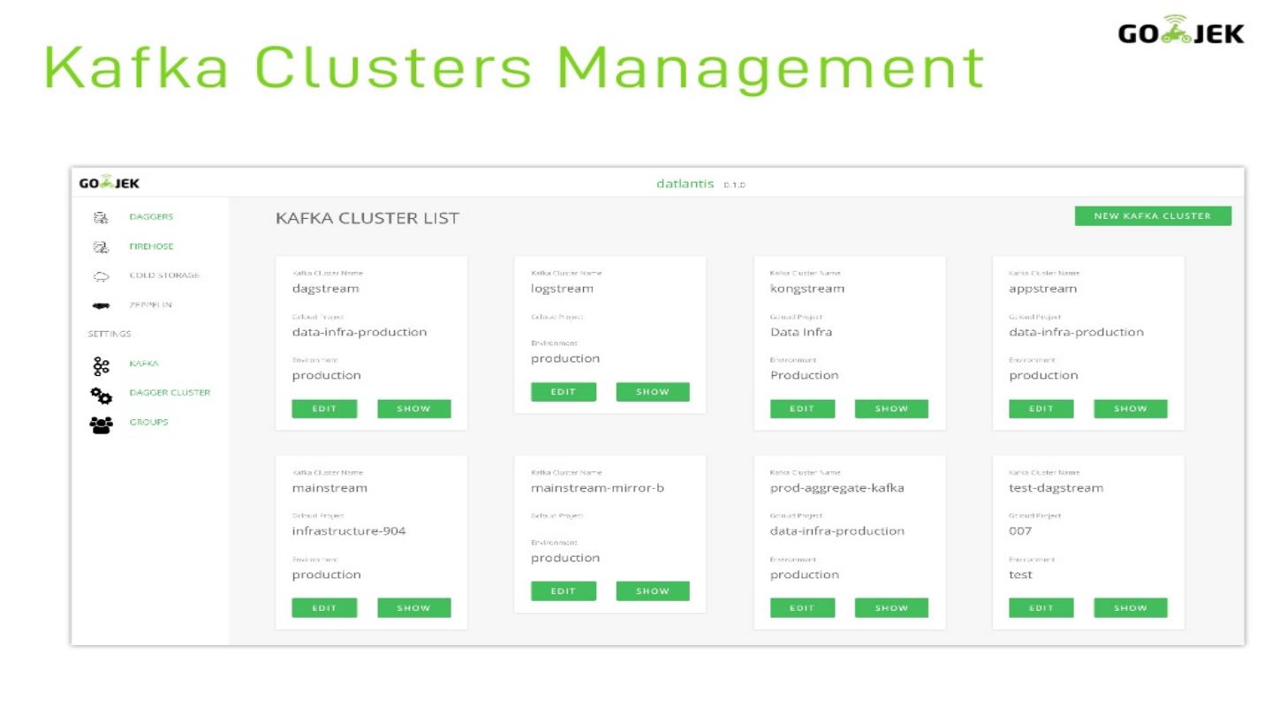Screen dimensions: 1272x715
Task: Click the prod-aggregate-kafka cluster name
Action: 837,488
